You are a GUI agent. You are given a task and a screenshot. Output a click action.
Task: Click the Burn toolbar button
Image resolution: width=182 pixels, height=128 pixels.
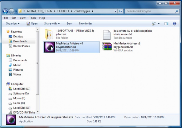click(x=69, y=23)
